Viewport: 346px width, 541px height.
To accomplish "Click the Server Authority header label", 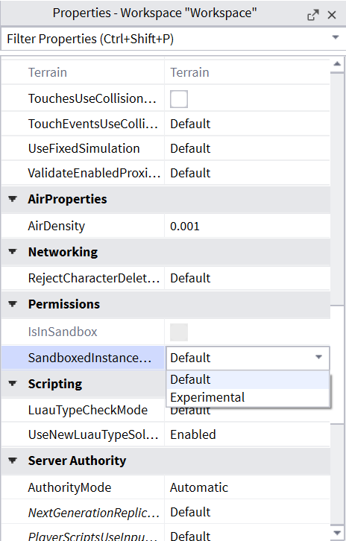I will [x=77, y=461].
